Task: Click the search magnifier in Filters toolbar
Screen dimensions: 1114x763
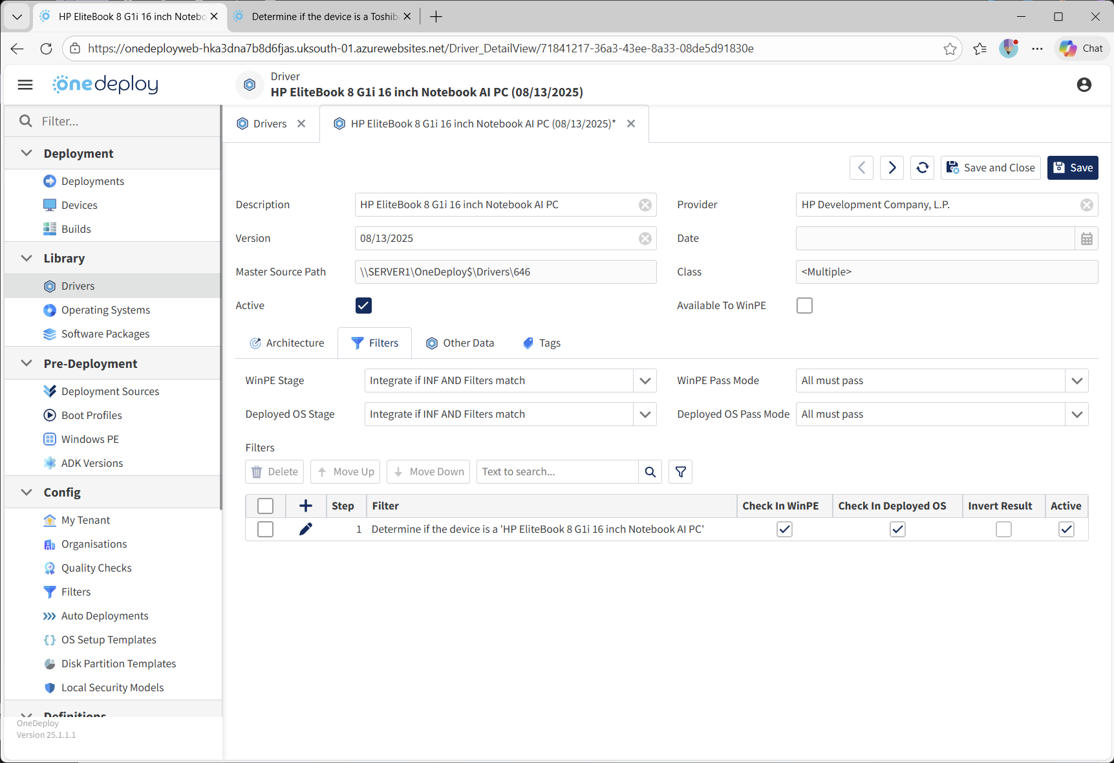Action: pyautogui.click(x=650, y=472)
